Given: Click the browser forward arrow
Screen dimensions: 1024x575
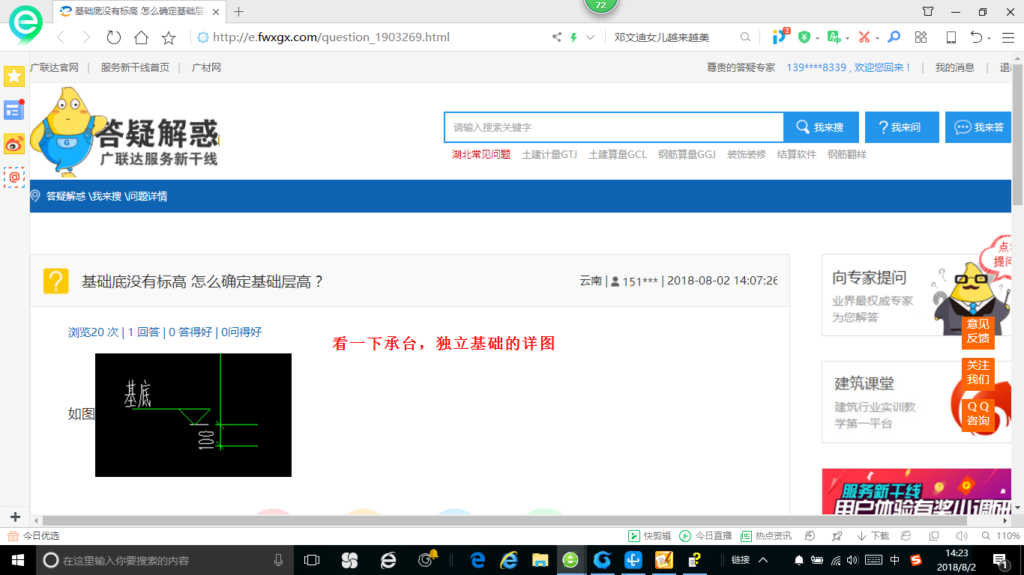Looking at the screenshot, I should [86, 37].
